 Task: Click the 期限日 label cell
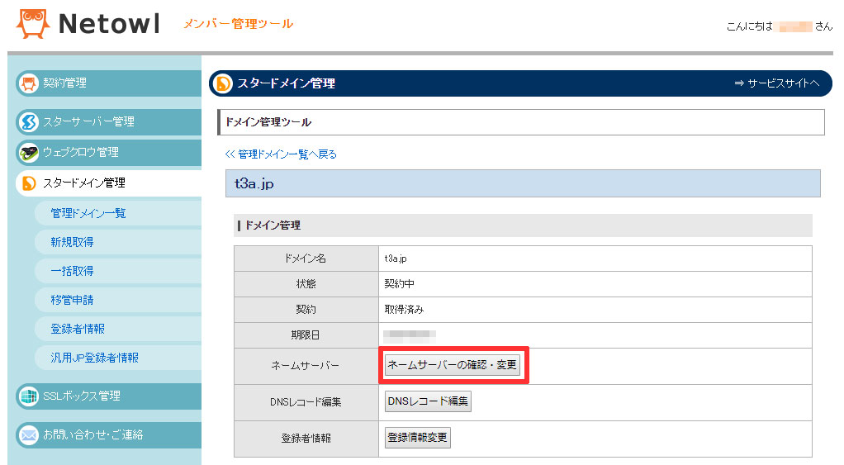306,335
